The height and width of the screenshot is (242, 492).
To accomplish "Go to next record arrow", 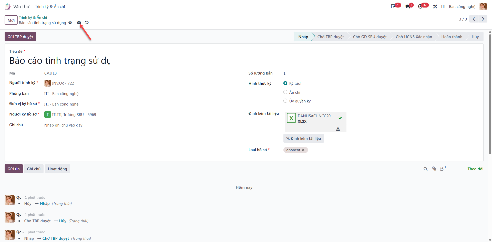I will [x=483, y=19].
